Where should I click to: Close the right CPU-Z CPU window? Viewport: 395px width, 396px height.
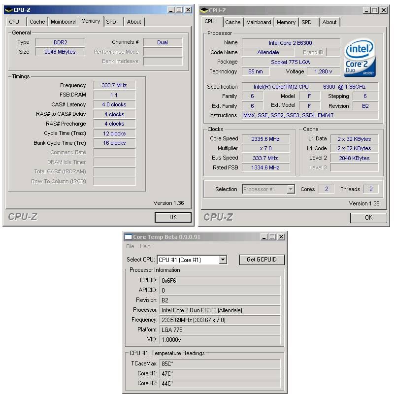pos(384,10)
